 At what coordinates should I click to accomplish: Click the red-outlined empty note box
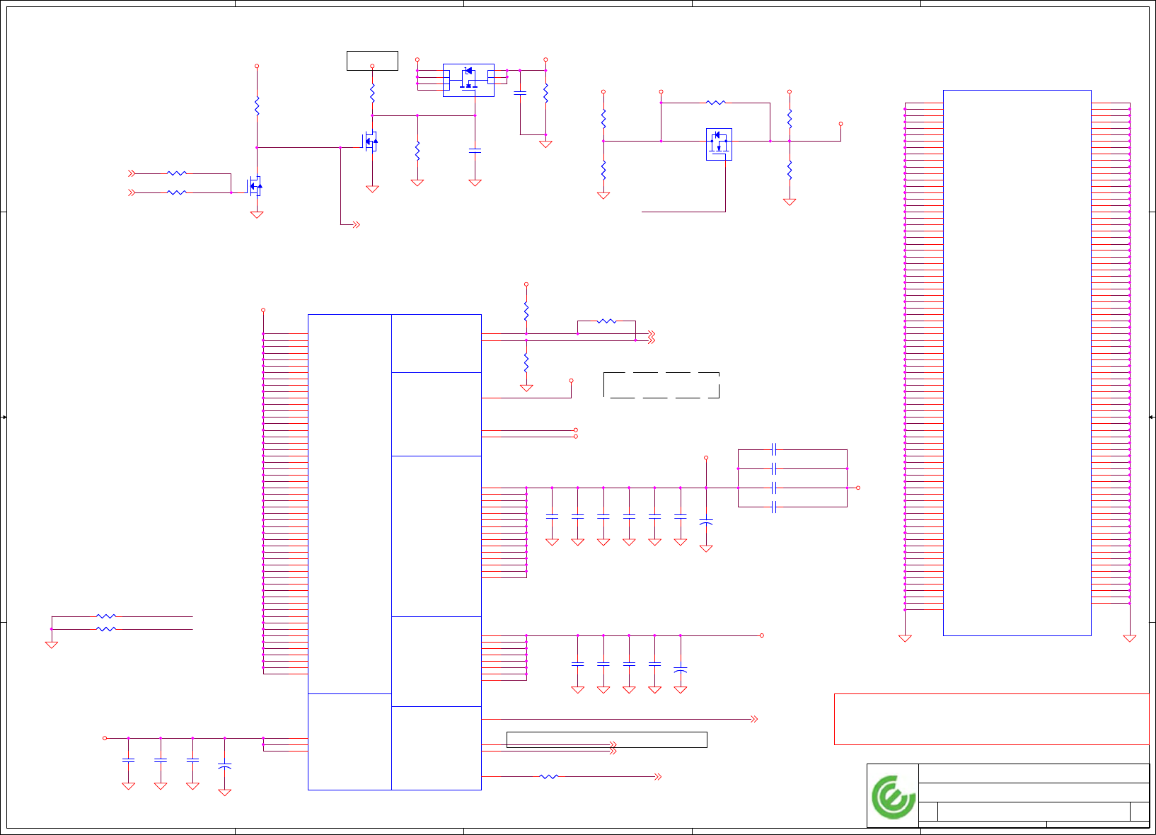(x=991, y=719)
